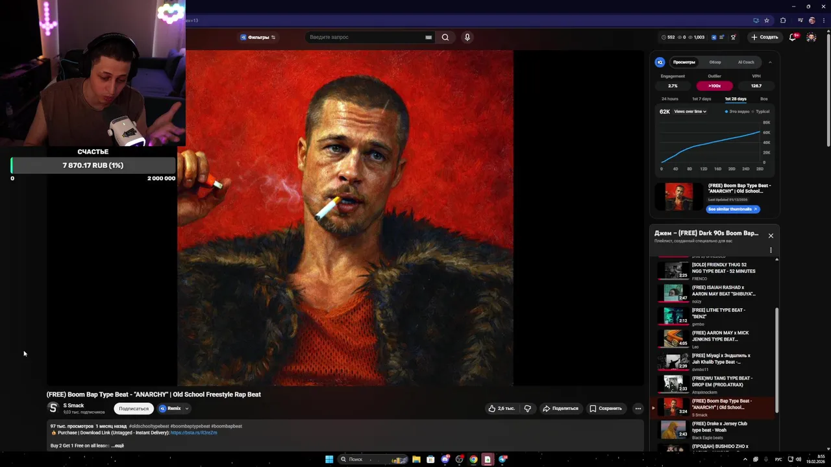This screenshot has height=467, width=831.
Task: Click #boombaptypebeat hashtag
Action: [x=190, y=426]
